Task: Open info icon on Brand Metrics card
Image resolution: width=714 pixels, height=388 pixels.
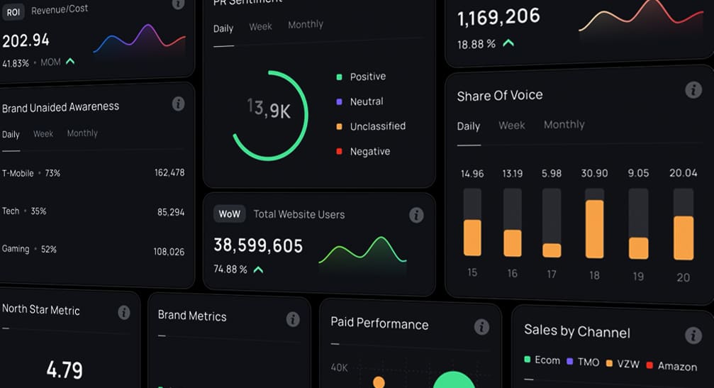Action: point(293,319)
